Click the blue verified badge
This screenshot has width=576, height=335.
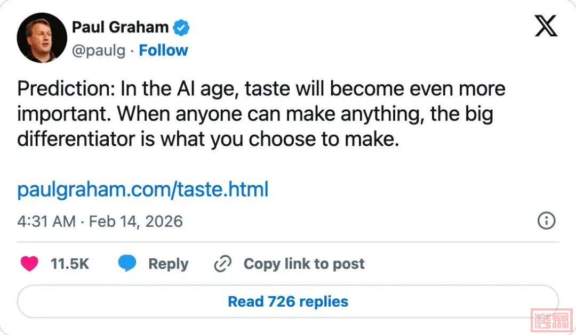click(182, 27)
